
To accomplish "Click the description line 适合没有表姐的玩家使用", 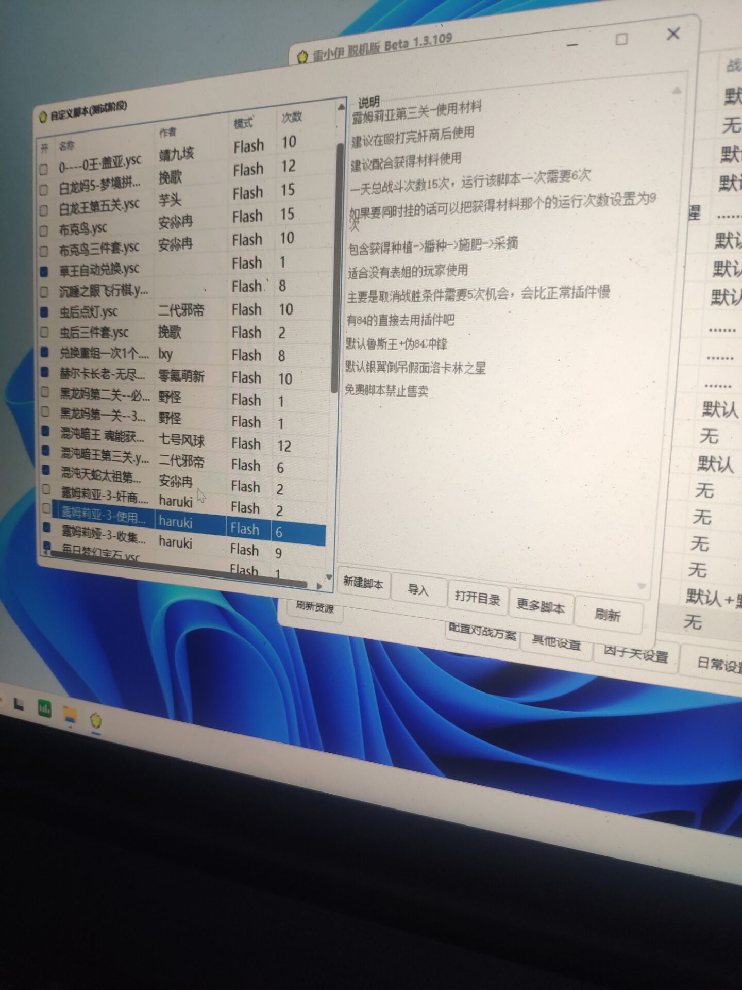I will click(x=408, y=271).
